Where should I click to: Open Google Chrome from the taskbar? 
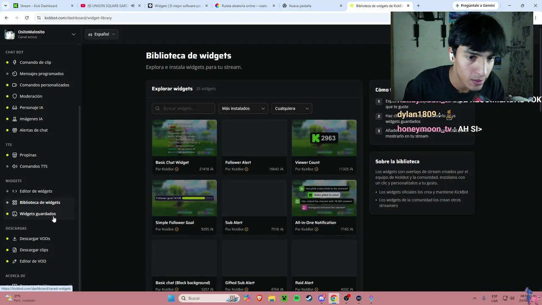[x=334, y=298]
